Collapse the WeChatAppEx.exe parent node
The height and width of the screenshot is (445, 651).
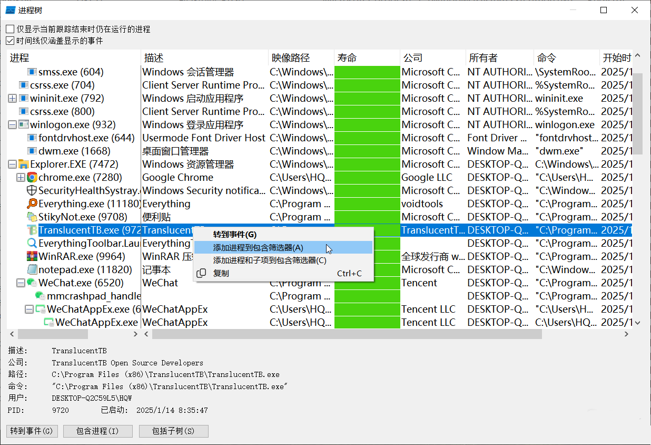[x=29, y=309]
